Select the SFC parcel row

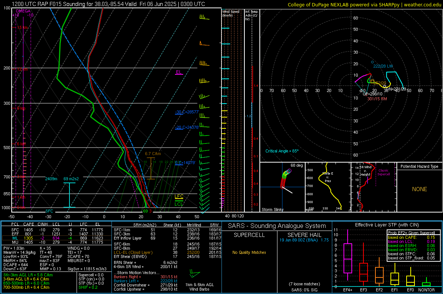click(57, 230)
